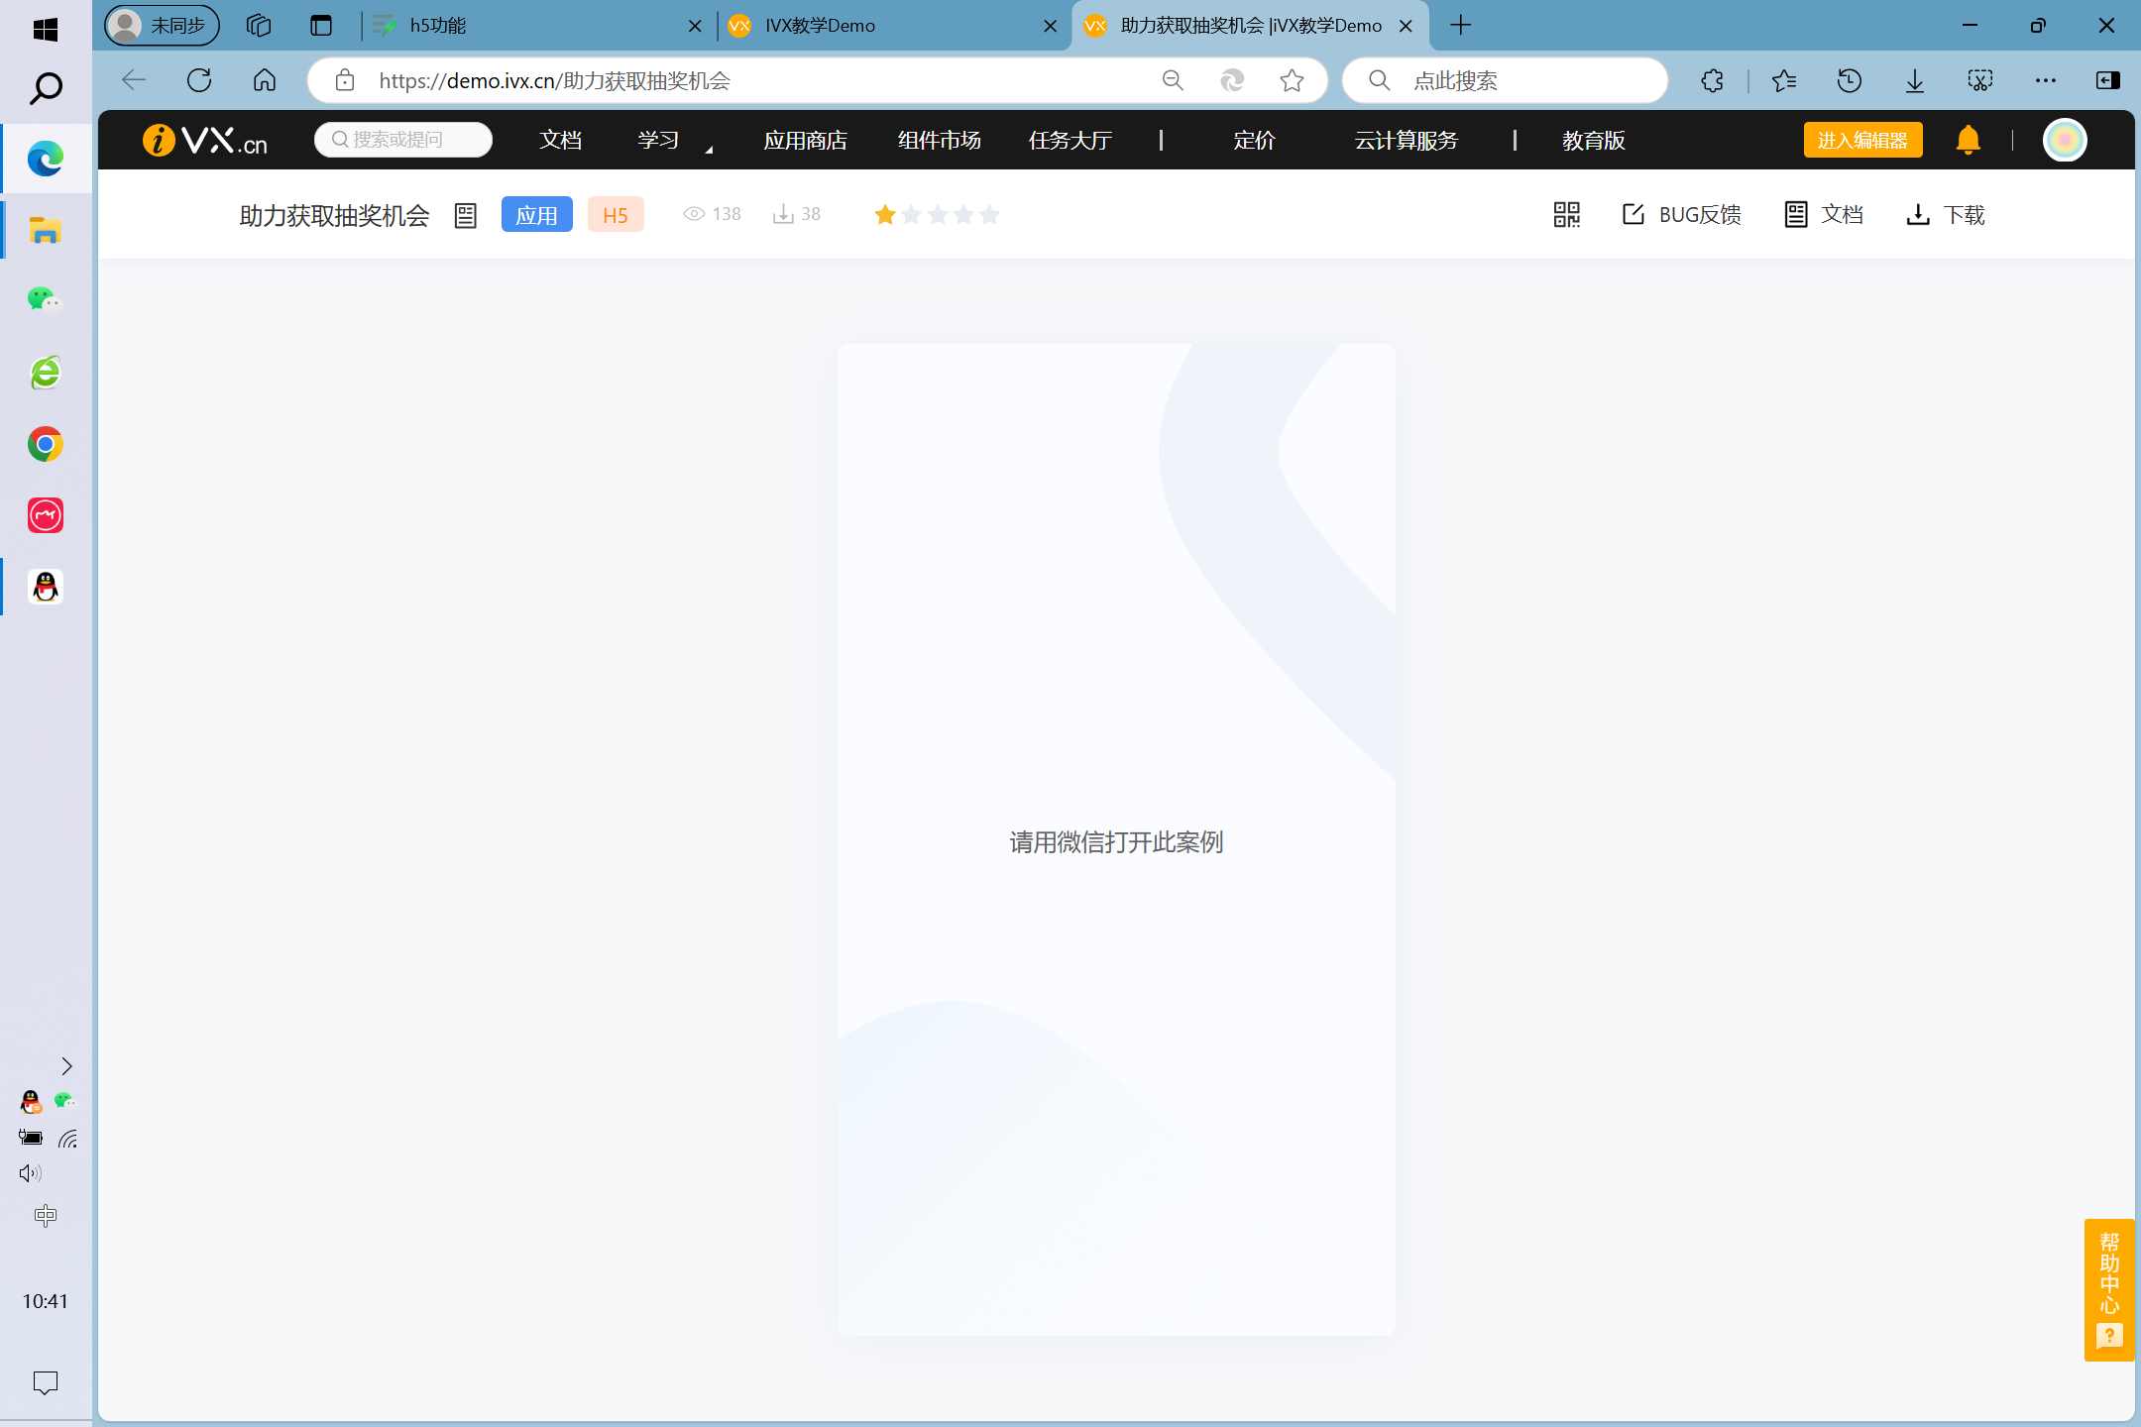Open the notifications bell icon
Image resolution: width=2141 pixels, height=1427 pixels.
coord(1969,140)
